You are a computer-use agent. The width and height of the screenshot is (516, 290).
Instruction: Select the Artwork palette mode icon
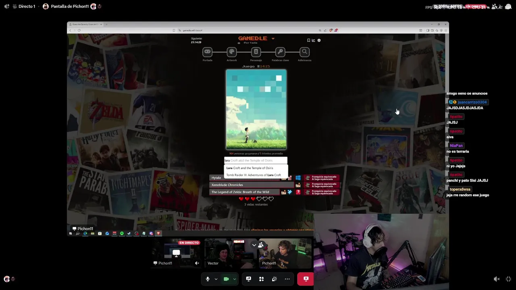(232, 52)
